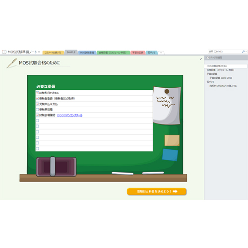
Task: Open the MOS試験準備ノート notebook dropdown
Action: [x=39, y=52]
